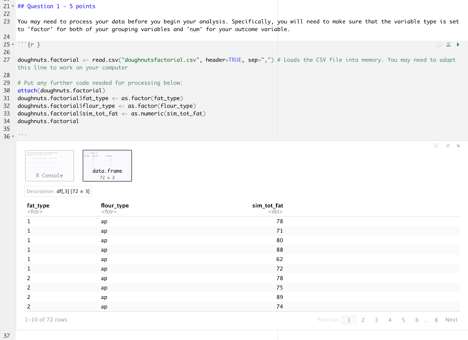This screenshot has width=468, height=340.
Task: Click the value 74 in sim_tot_fat
Action: [x=280, y=307]
